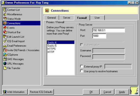Select Edit Launch List entry
The height and width of the screenshot is (96, 140).
point(16,37)
